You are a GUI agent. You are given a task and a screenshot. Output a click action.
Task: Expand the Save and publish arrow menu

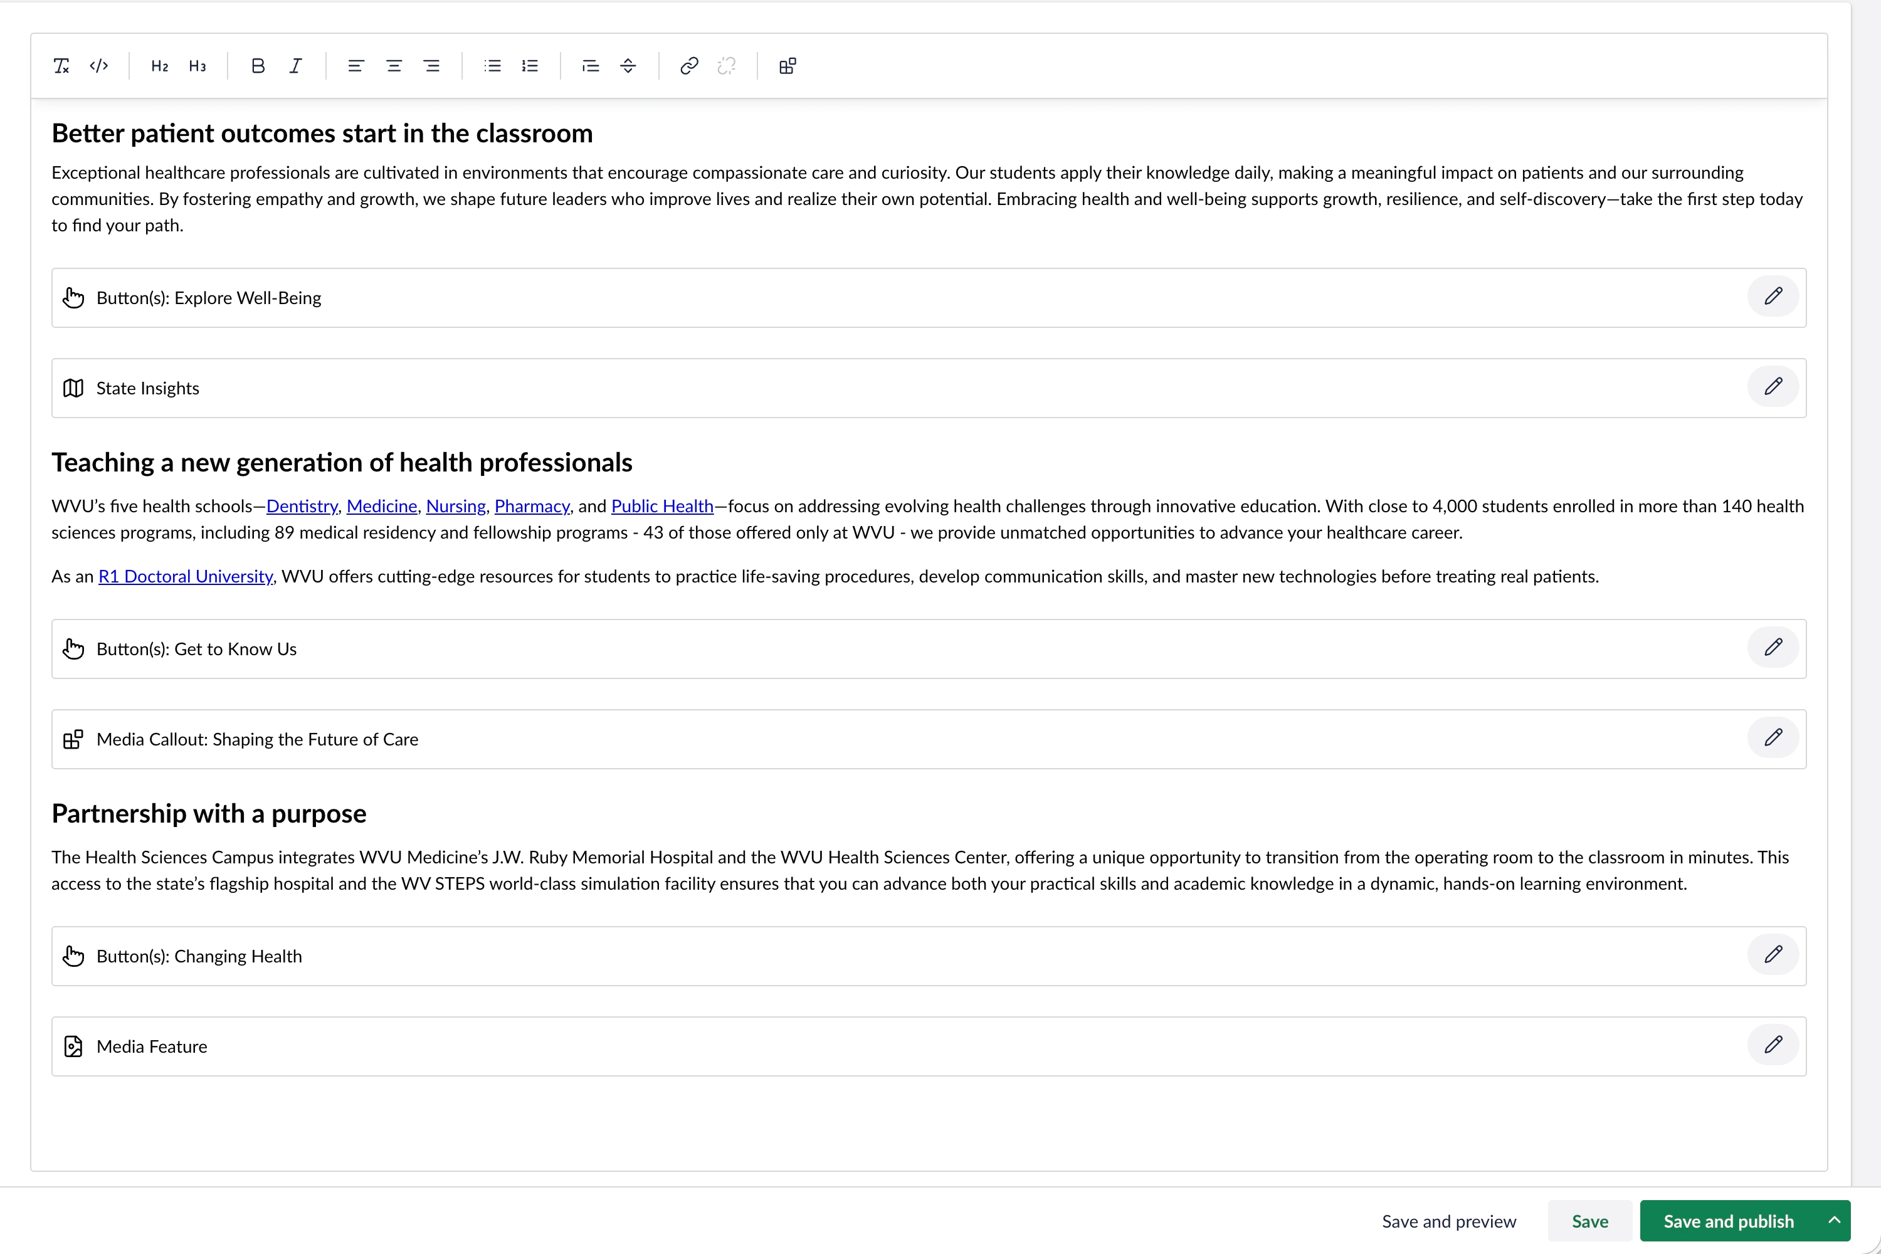1834,1220
